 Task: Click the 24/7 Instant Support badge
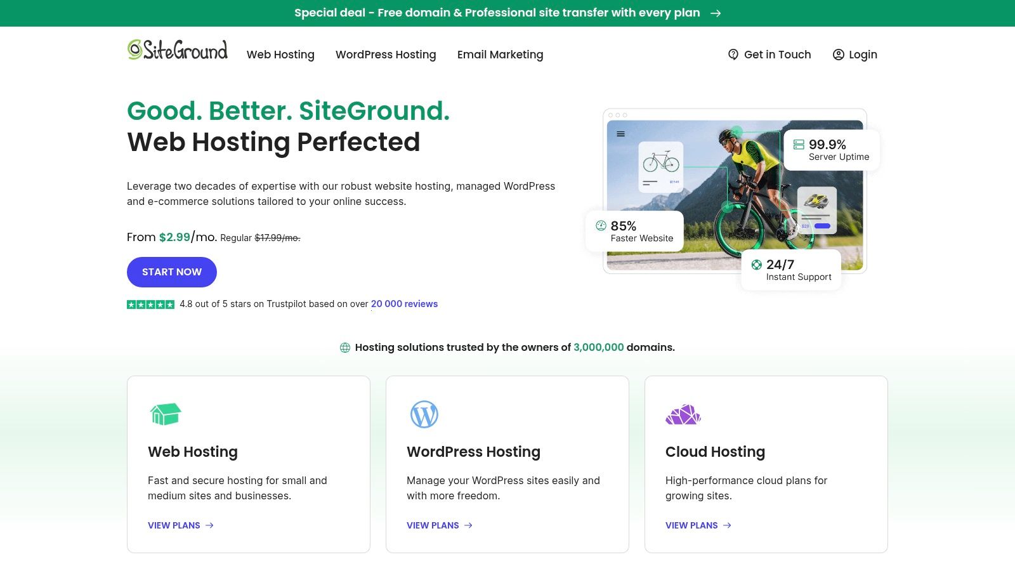click(x=791, y=270)
